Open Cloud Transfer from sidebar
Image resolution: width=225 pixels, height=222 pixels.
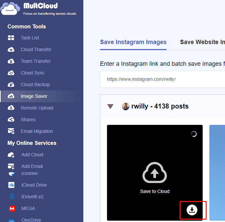click(36, 49)
